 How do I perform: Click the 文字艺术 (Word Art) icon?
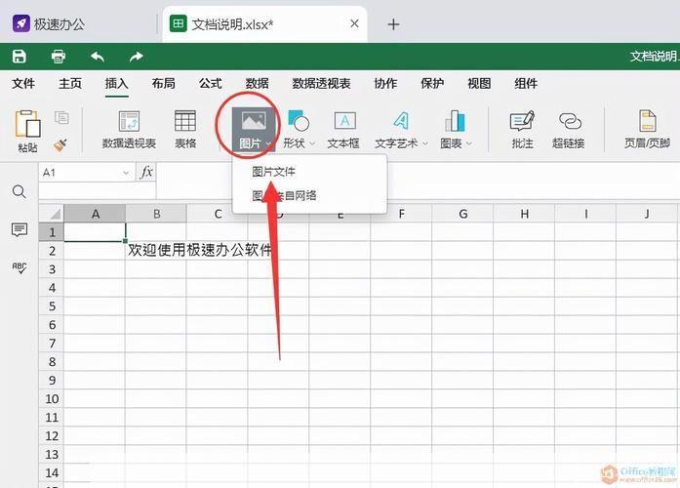[401, 121]
